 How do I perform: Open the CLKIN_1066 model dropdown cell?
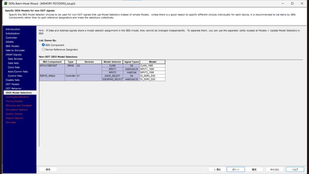coord(152,65)
